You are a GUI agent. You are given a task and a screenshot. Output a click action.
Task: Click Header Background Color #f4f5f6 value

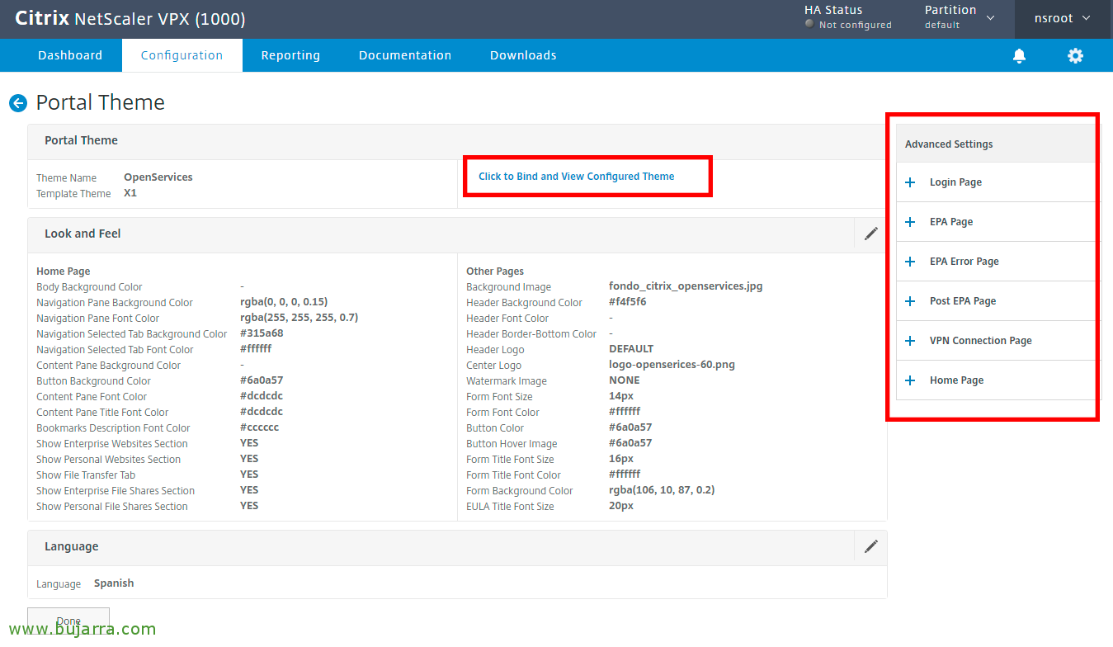(628, 302)
